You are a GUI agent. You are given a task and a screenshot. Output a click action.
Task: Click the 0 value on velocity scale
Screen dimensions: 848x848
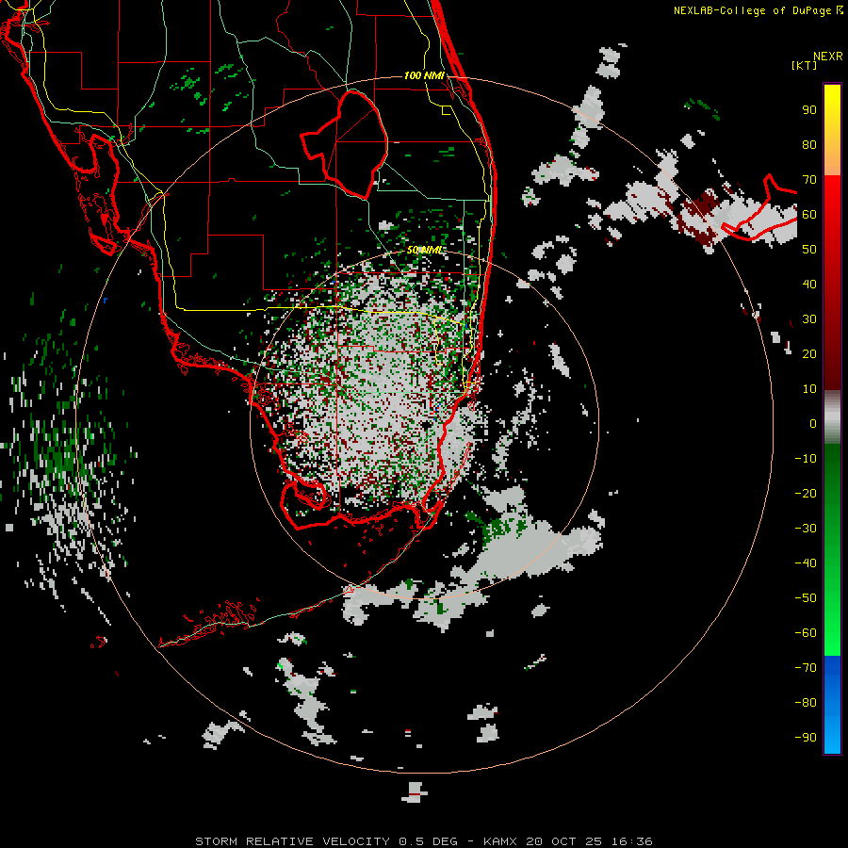click(x=813, y=423)
